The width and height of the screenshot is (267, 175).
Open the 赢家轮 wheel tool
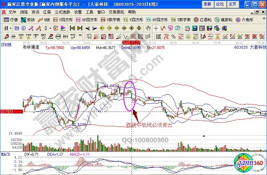(224, 20)
